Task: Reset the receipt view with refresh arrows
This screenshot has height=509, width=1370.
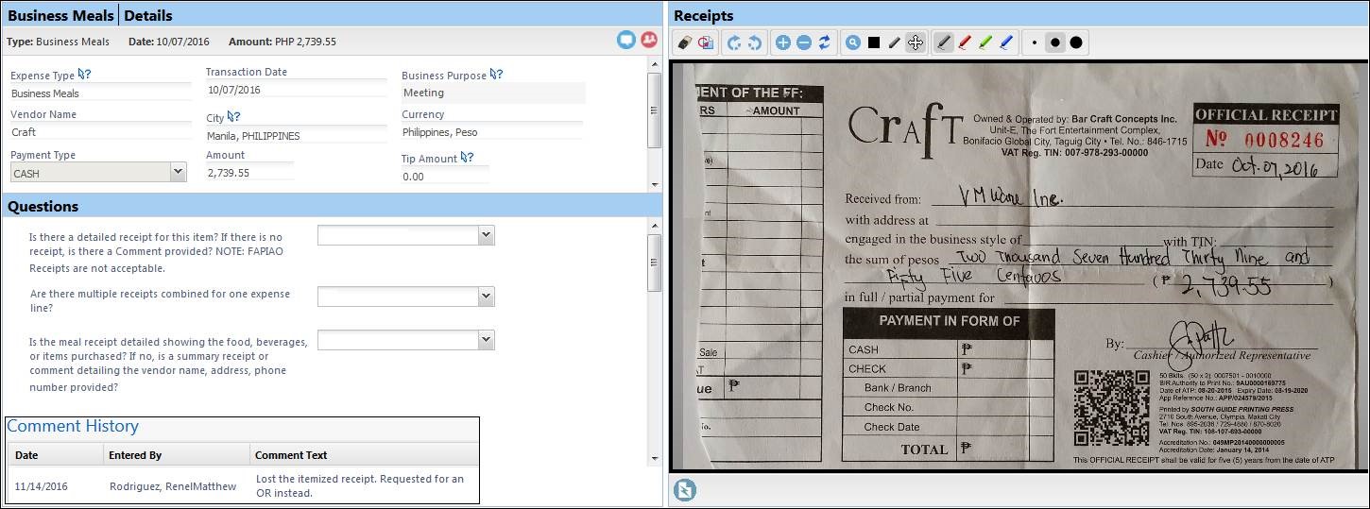Action: click(824, 43)
